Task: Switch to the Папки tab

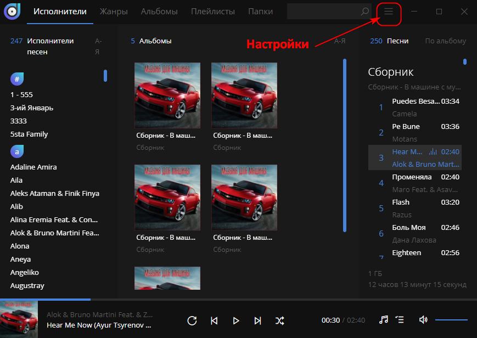Action: 260,12
